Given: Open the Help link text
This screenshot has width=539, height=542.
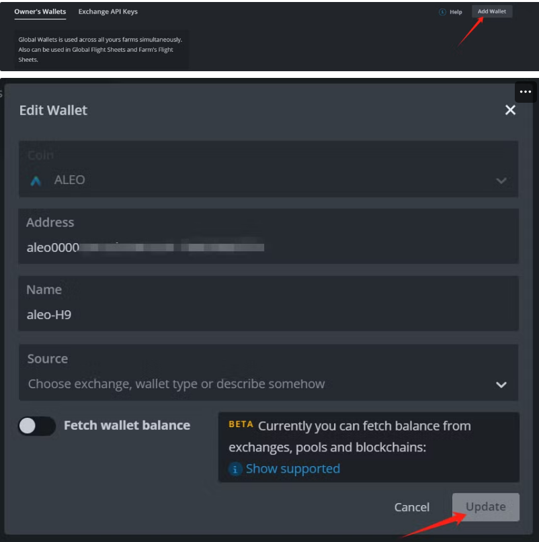Looking at the screenshot, I should pos(456,12).
